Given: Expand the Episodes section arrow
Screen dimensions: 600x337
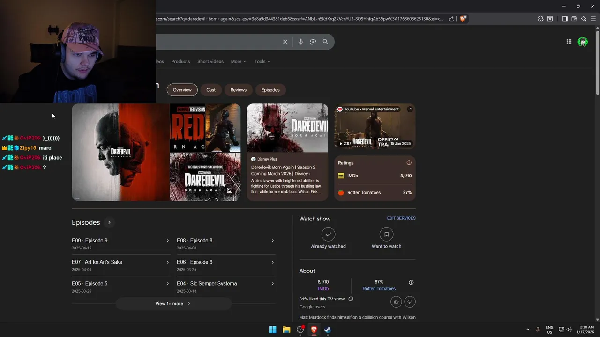Looking at the screenshot, I should [109, 222].
